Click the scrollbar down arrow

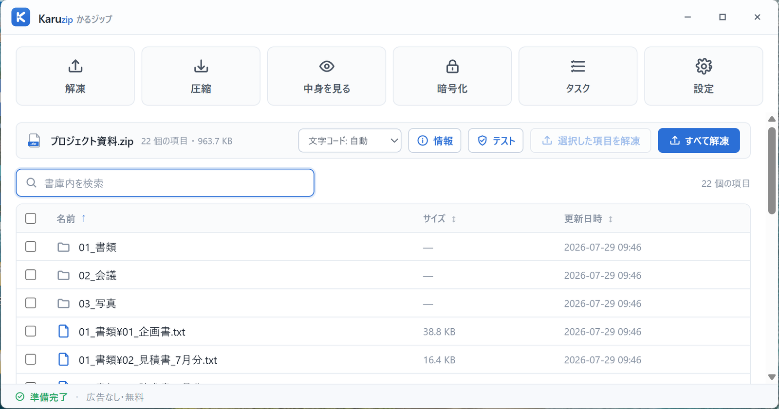pyautogui.click(x=772, y=377)
